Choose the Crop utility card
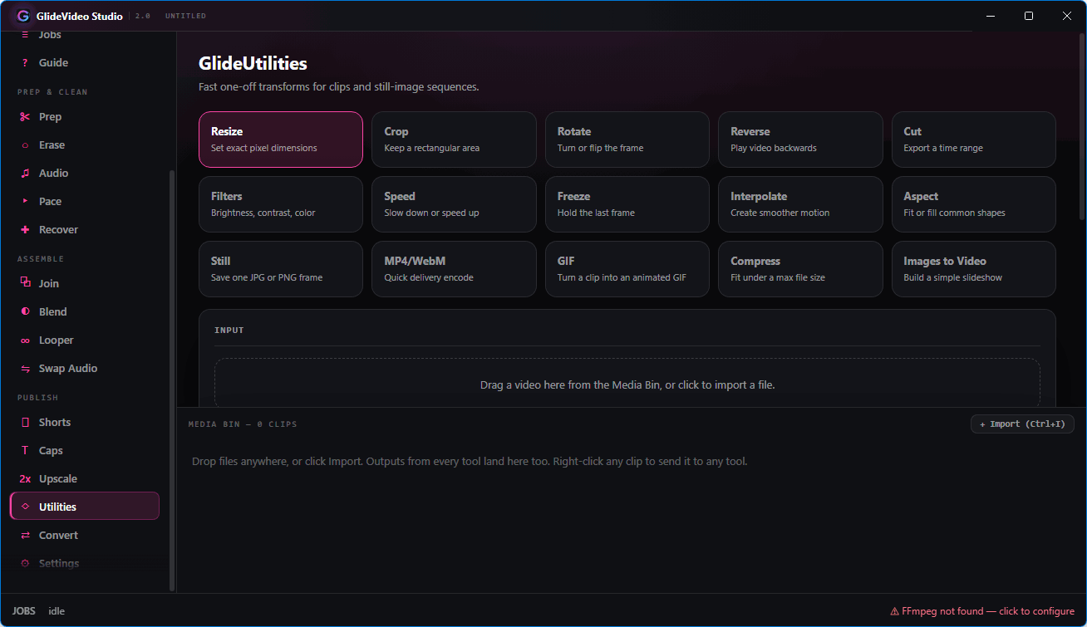Screen dimensions: 1087x627 pyautogui.click(x=454, y=140)
